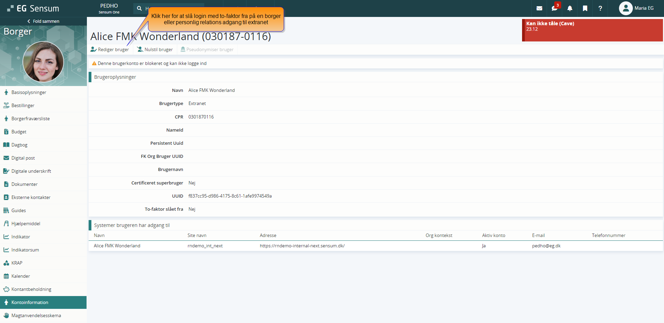This screenshot has height=323, width=664.
Task: Click the E-mail column header
Action: coord(538,235)
